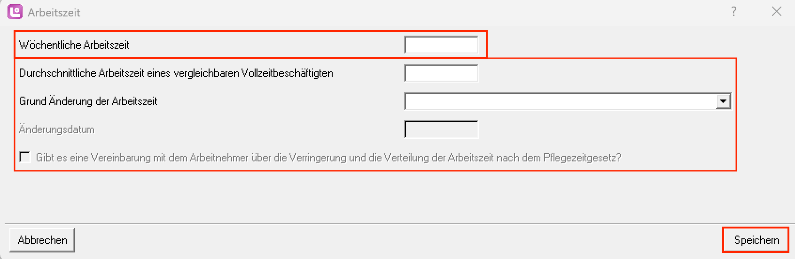795x259 pixels.
Task: Focus the Durchschnittliche Arbeitszeit Vollzeitbeschäftigten input field
Action: pyautogui.click(x=441, y=73)
